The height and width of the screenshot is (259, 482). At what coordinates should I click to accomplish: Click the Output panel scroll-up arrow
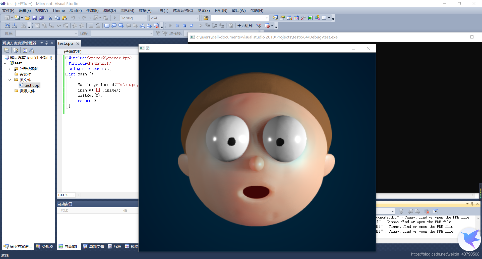[x=478, y=218]
